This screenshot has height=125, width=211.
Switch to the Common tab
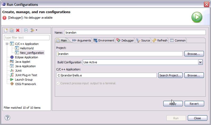pyautogui.click(x=178, y=40)
